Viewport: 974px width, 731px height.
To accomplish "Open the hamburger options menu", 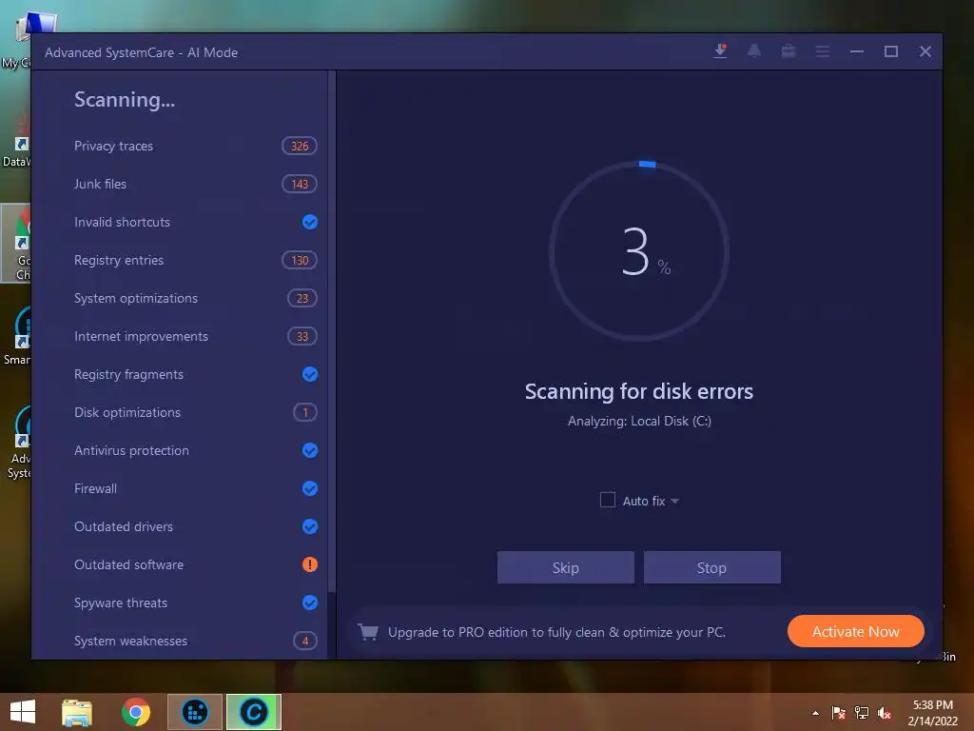I will 823,51.
